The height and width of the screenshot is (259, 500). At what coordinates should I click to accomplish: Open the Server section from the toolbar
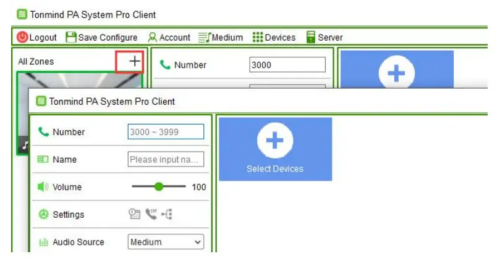pos(324,37)
